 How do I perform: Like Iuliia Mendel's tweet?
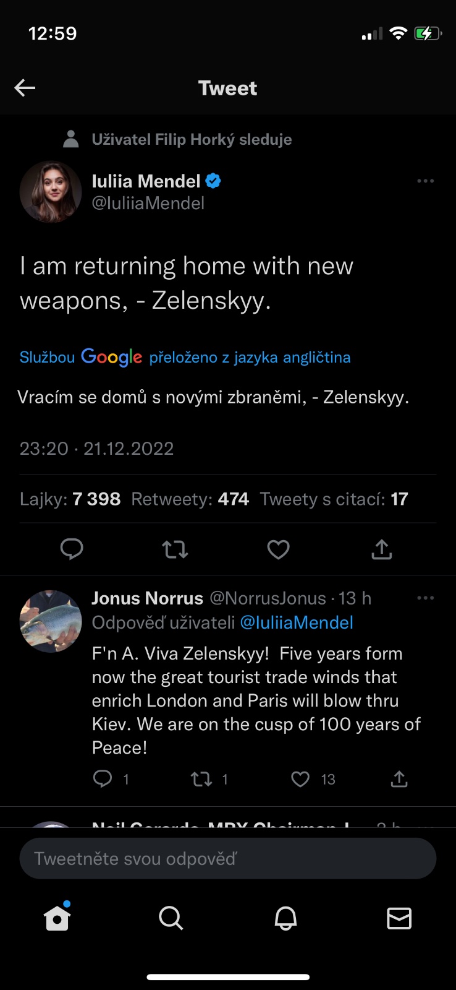(x=278, y=549)
